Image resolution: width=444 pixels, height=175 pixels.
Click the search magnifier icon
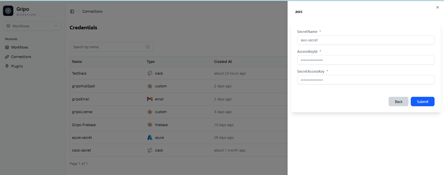(x=148, y=47)
